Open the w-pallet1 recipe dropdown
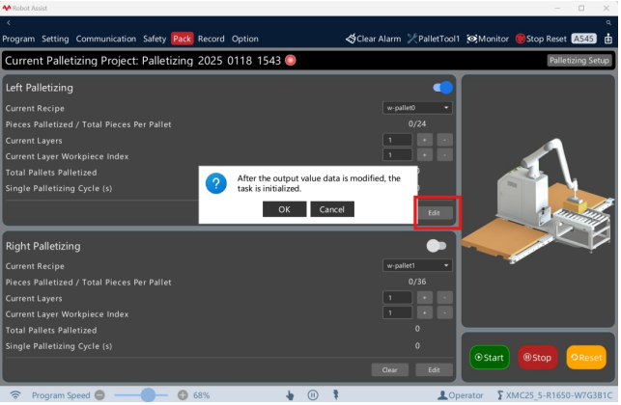The image size is (621, 405). tap(417, 265)
